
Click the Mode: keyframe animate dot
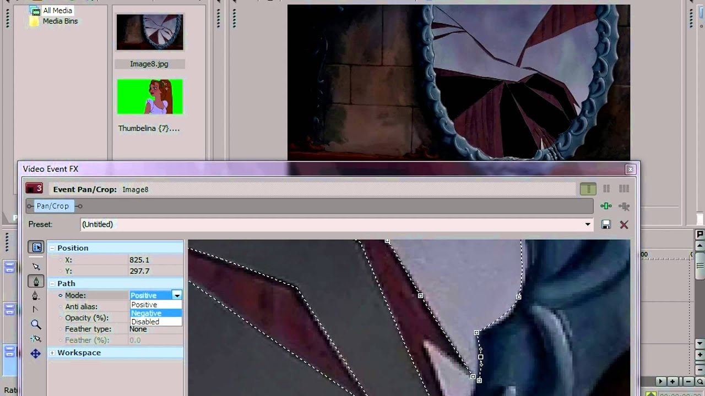tap(60, 295)
